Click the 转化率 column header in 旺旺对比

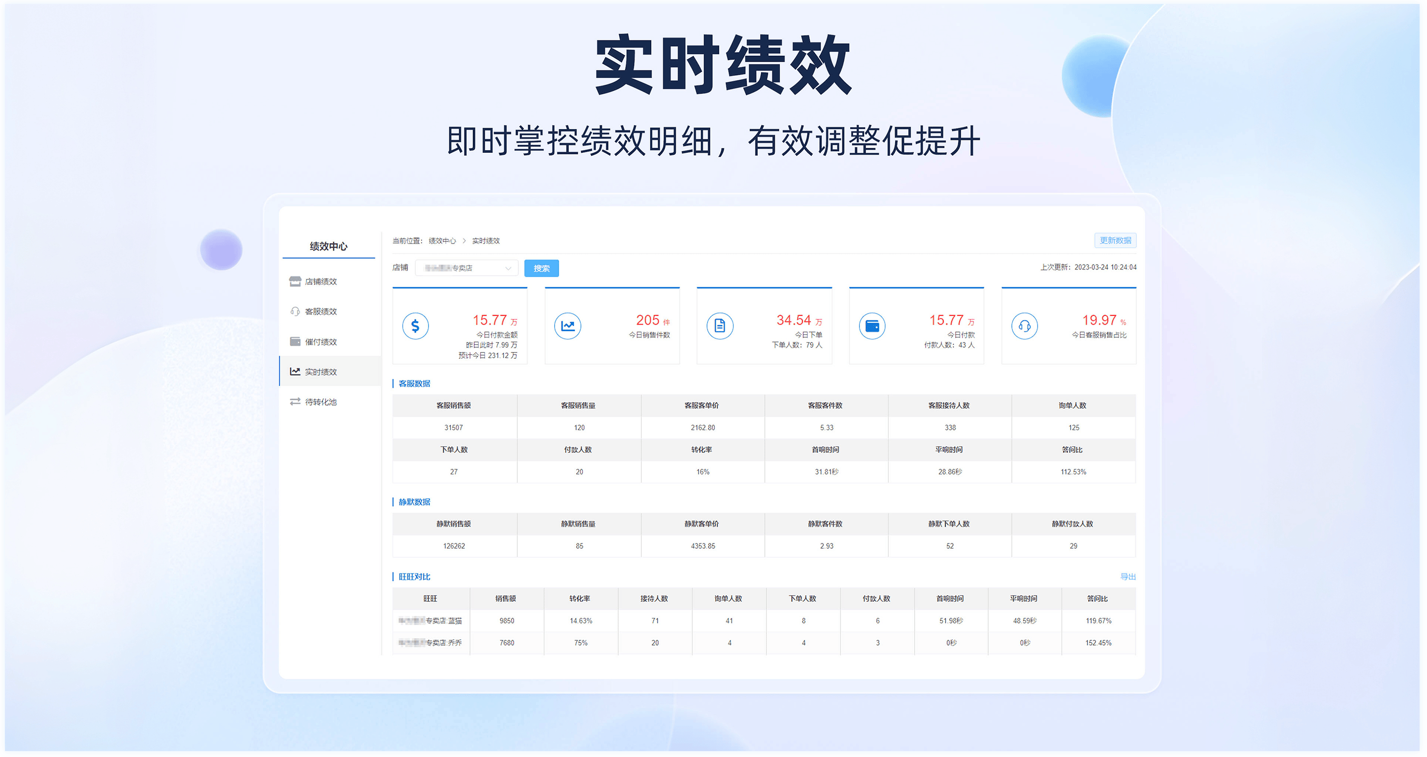point(579,598)
